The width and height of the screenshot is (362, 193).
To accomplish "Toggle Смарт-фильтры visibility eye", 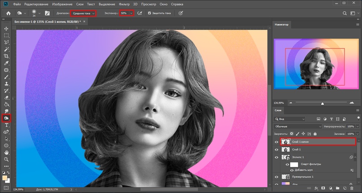I will (x=287, y=164).
